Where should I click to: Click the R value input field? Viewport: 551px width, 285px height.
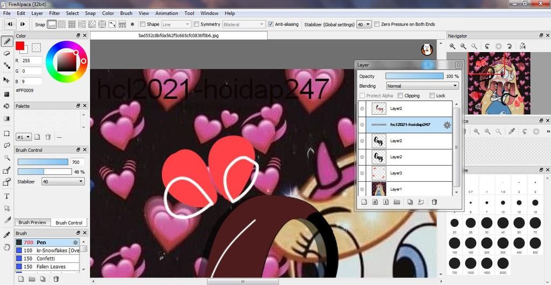(32, 60)
